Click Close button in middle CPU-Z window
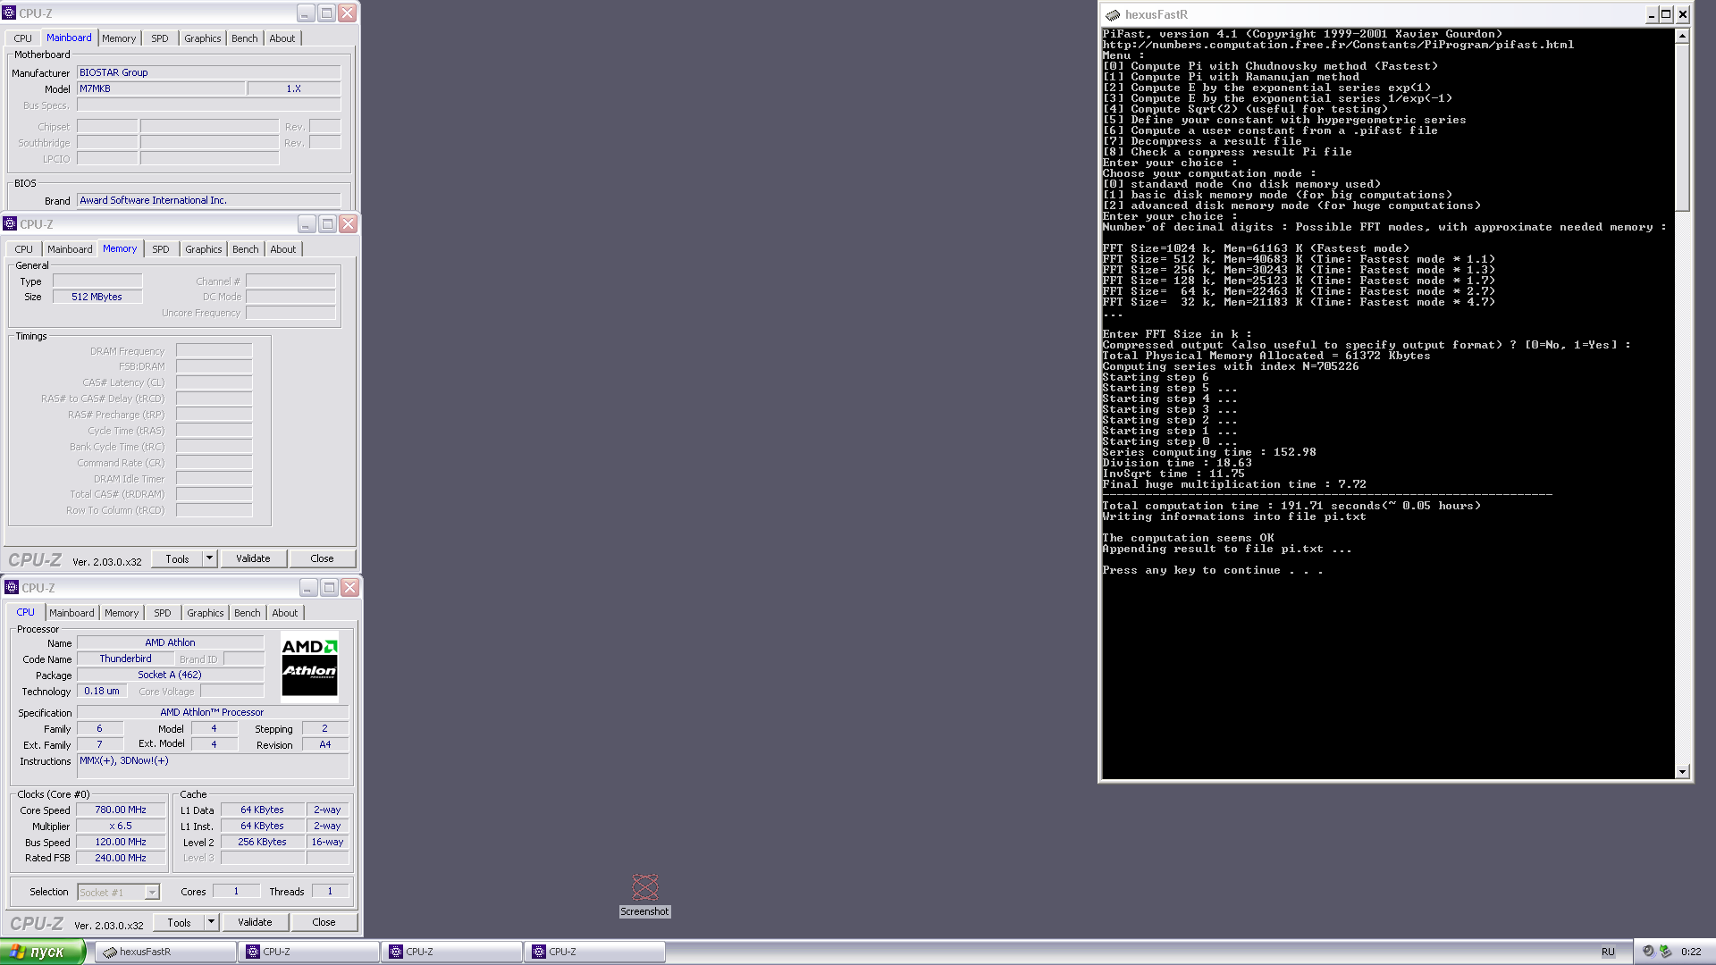The image size is (1716, 965). 322,558
